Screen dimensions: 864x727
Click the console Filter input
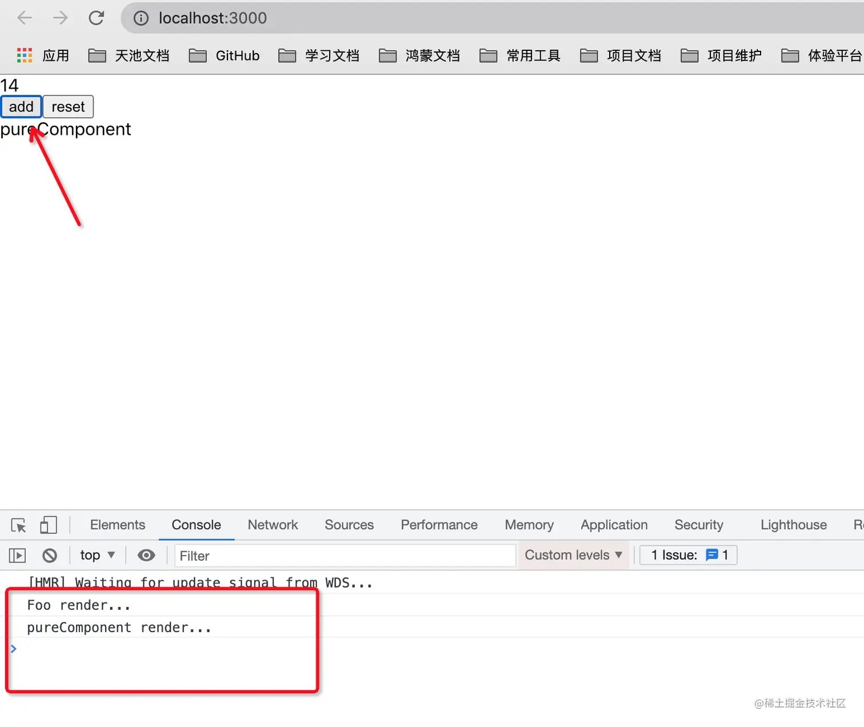click(x=345, y=556)
